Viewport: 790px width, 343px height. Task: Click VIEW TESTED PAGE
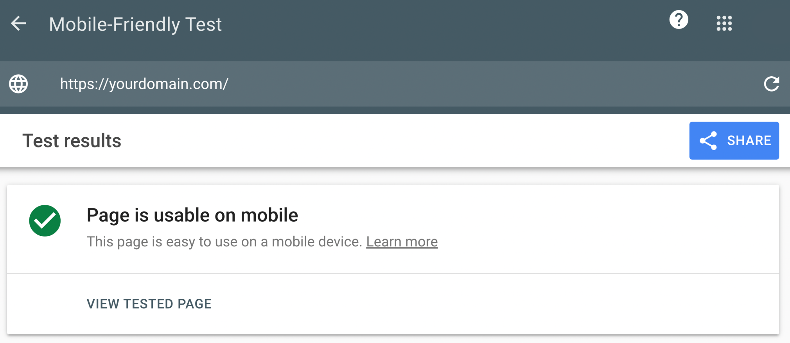coord(149,304)
